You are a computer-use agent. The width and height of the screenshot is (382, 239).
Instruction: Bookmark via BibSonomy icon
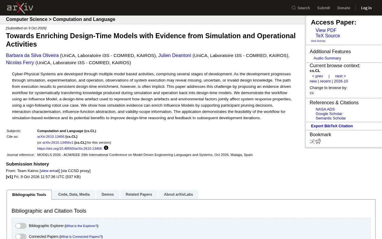[312, 141]
